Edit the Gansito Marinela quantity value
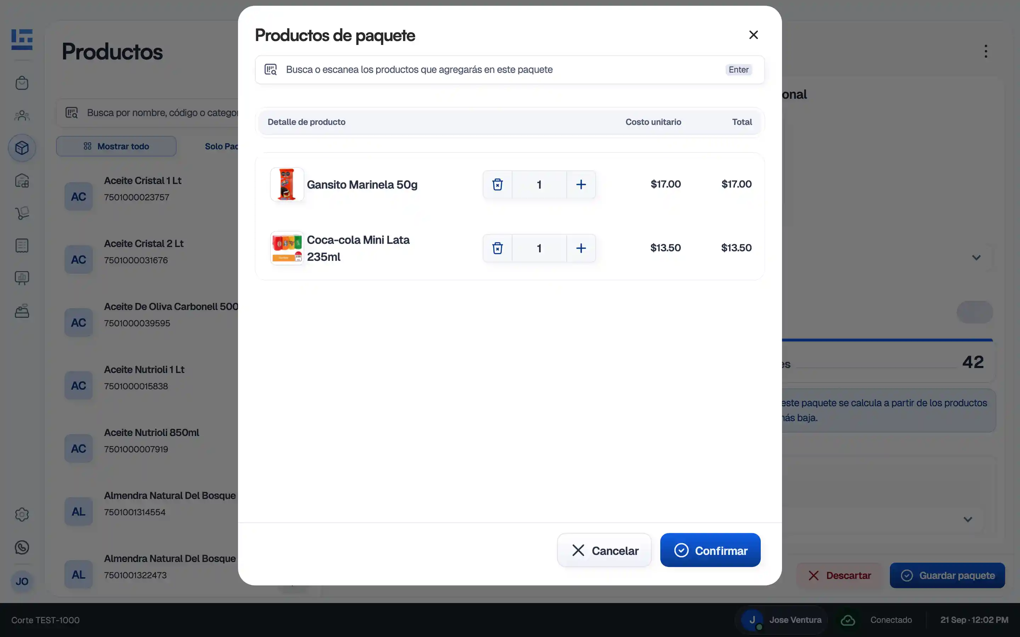Viewport: 1020px width, 637px height. coord(539,184)
